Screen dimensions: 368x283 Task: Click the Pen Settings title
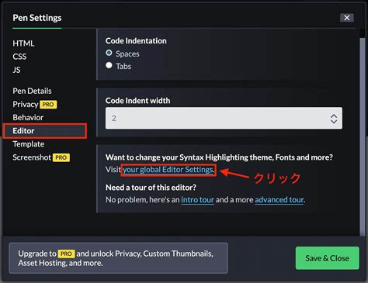[x=37, y=18]
